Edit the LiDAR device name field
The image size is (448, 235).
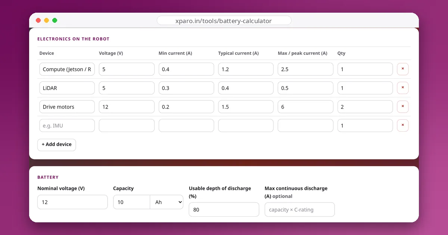tap(67, 88)
